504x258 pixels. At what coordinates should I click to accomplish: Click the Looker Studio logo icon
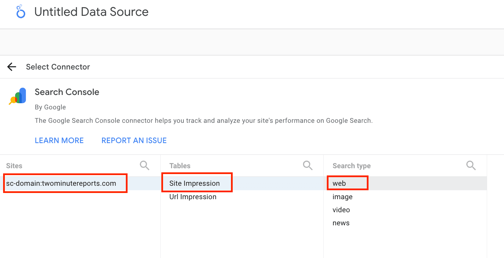pyautogui.click(x=20, y=11)
